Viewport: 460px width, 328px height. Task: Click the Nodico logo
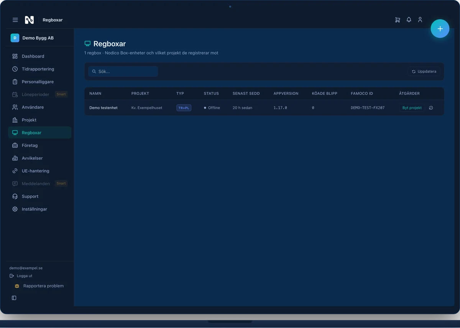point(29,20)
